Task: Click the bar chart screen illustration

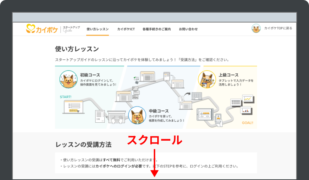Action: click(x=246, y=110)
